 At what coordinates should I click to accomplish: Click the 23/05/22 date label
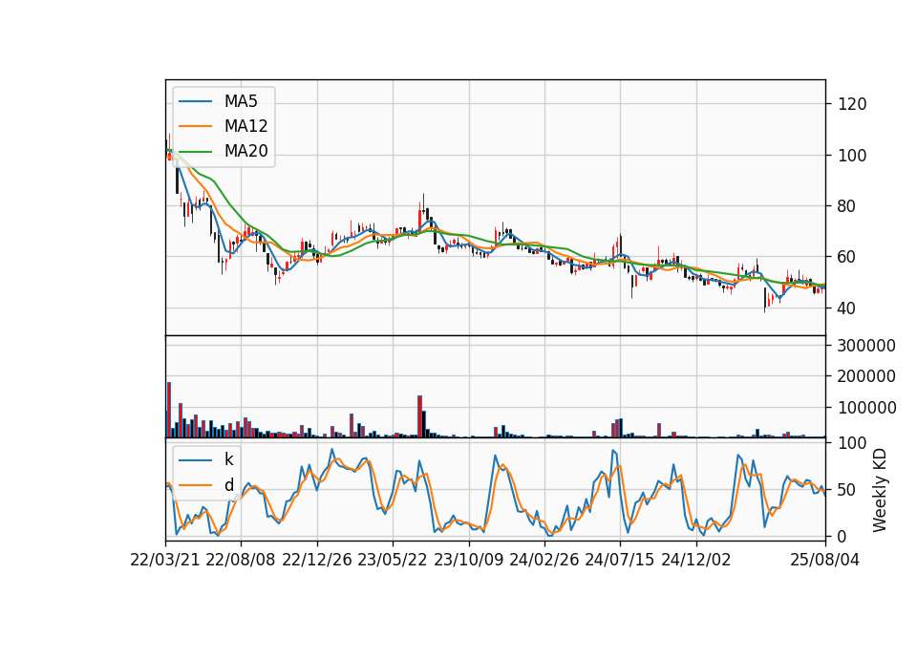[x=393, y=560]
